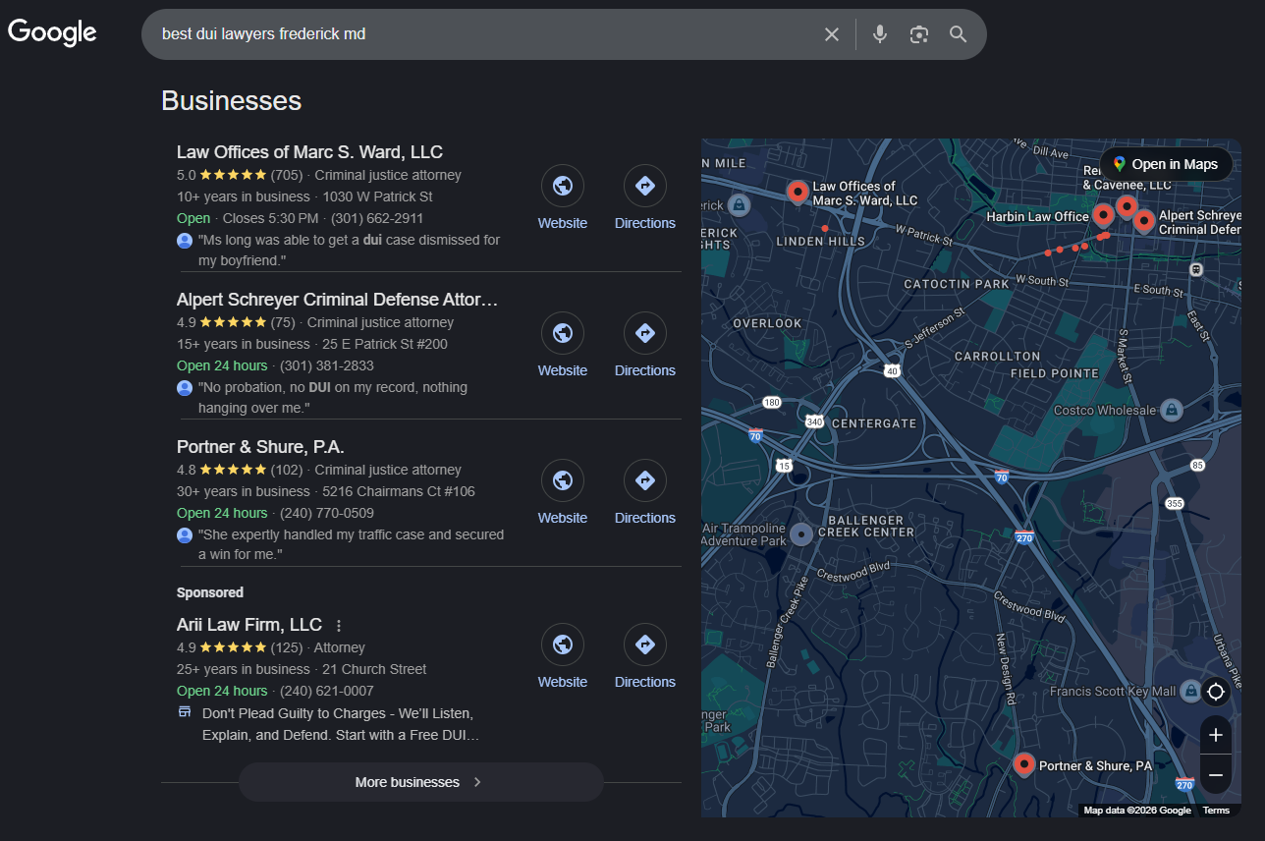Image resolution: width=1265 pixels, height=841 pixels.
Task: Click the '(75)' review count for Alpert Schreyer
Action: point(283,322)
